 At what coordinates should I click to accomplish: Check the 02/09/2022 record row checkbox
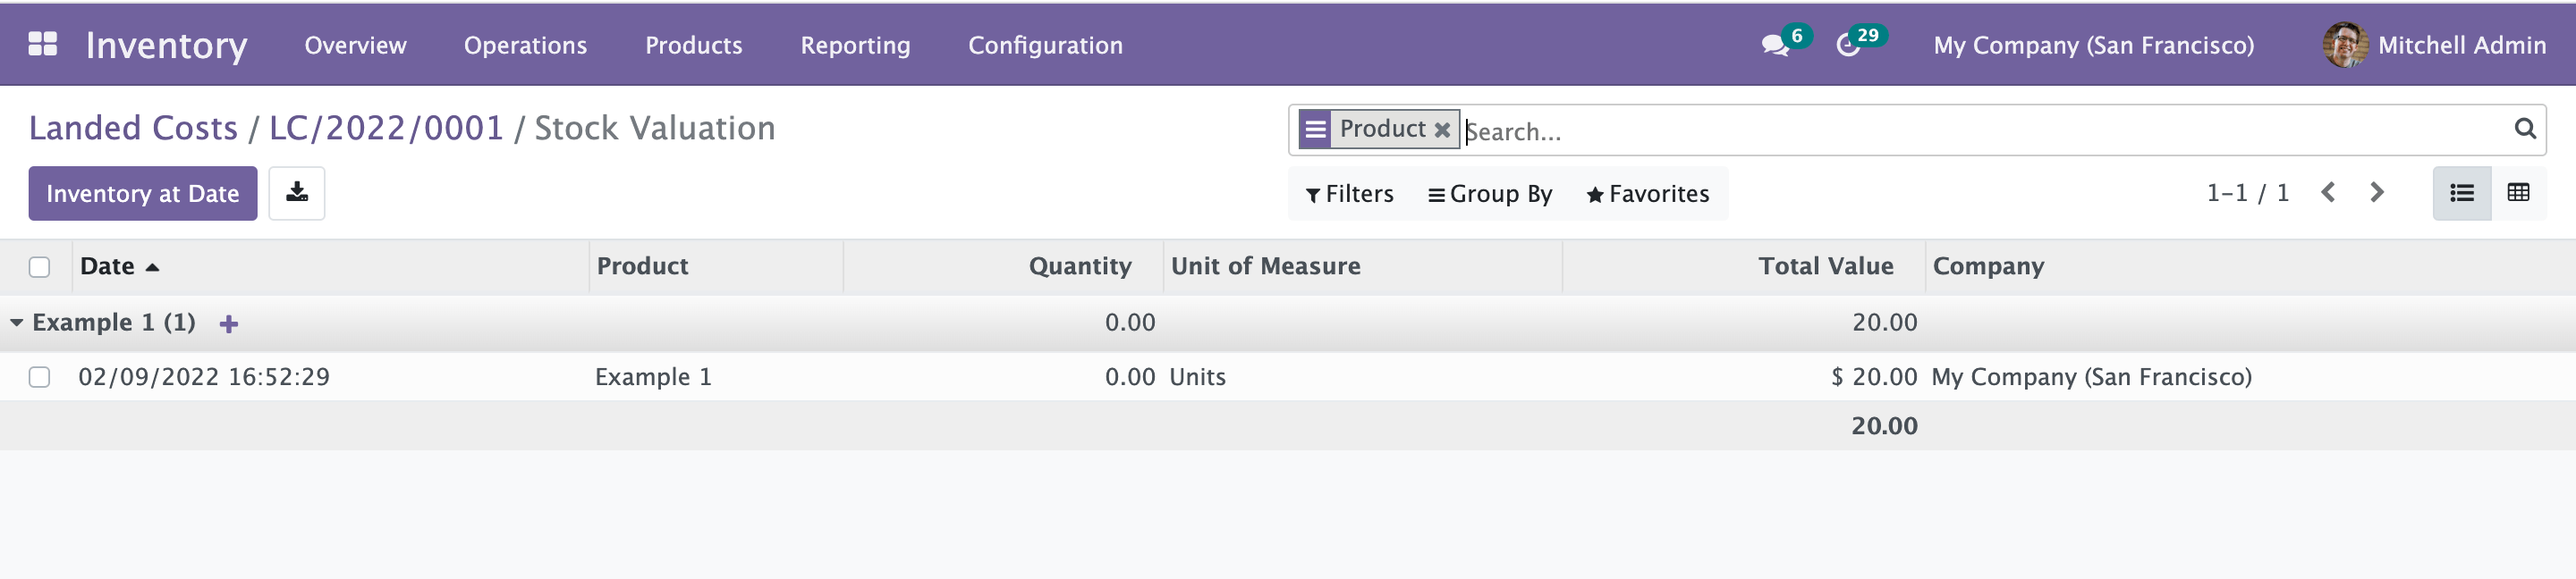point(40,376)
